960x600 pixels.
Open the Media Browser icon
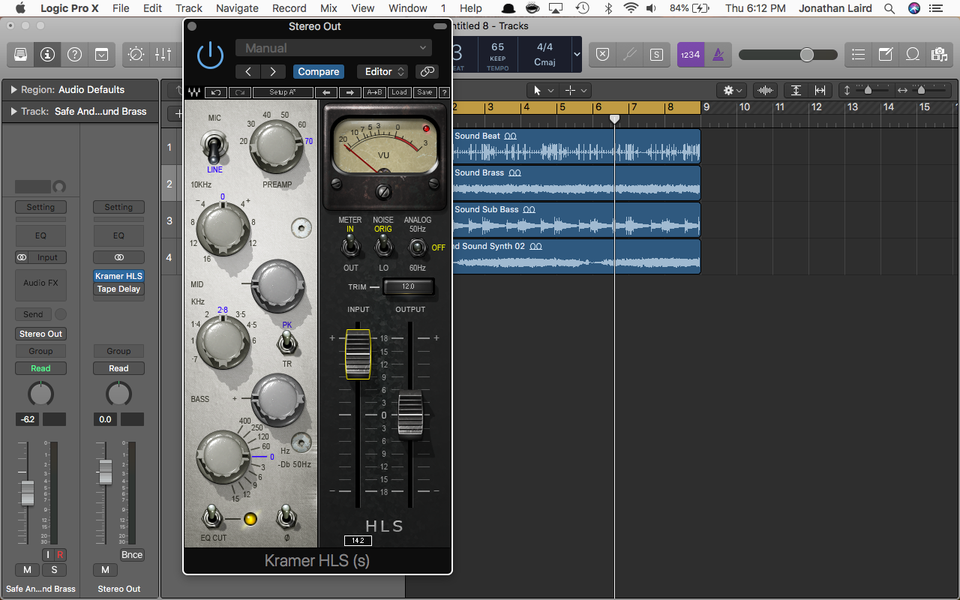coord(938,55)
